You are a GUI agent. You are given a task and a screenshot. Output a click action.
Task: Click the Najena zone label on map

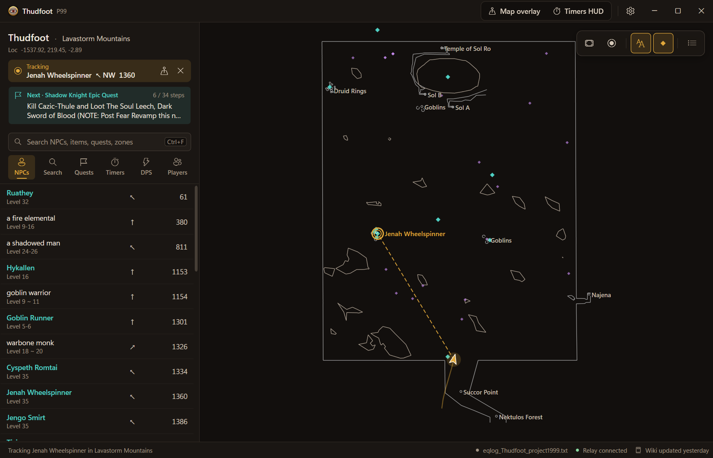point(601,295)
